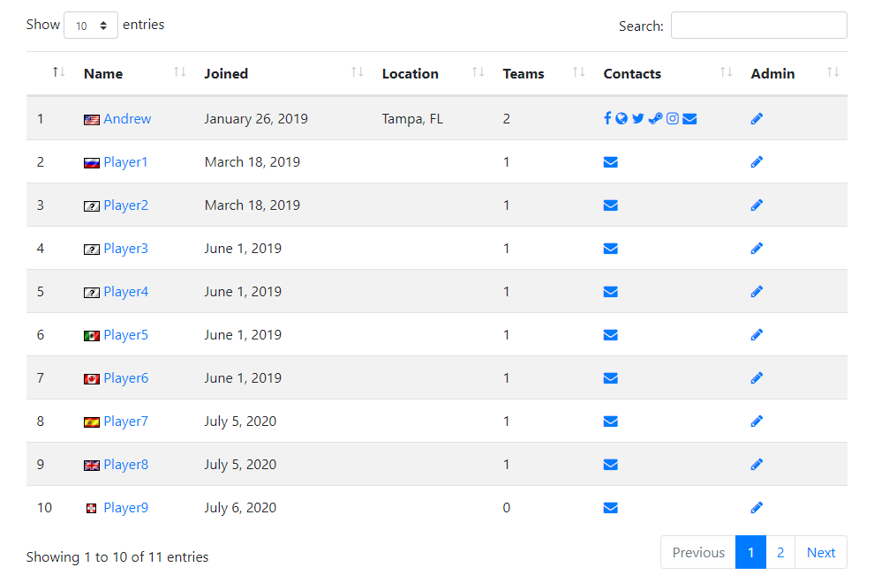The height and width of the screenshot is (582, 874).
Task: Click the Swiss flag beside Player9
Action: point(92,509)
